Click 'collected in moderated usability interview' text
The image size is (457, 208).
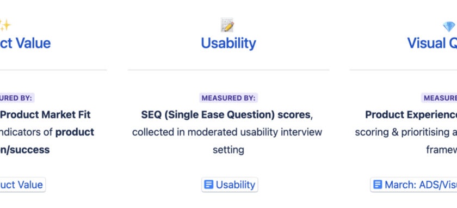click(x=227, y=132)
